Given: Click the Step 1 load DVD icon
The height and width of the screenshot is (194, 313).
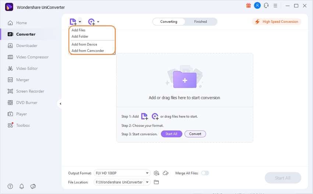Looking at the screenshot, I should coord(155,116).
